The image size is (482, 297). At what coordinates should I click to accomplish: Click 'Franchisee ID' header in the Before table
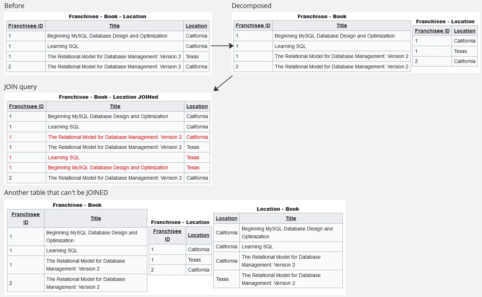click(x=25, y=26)
